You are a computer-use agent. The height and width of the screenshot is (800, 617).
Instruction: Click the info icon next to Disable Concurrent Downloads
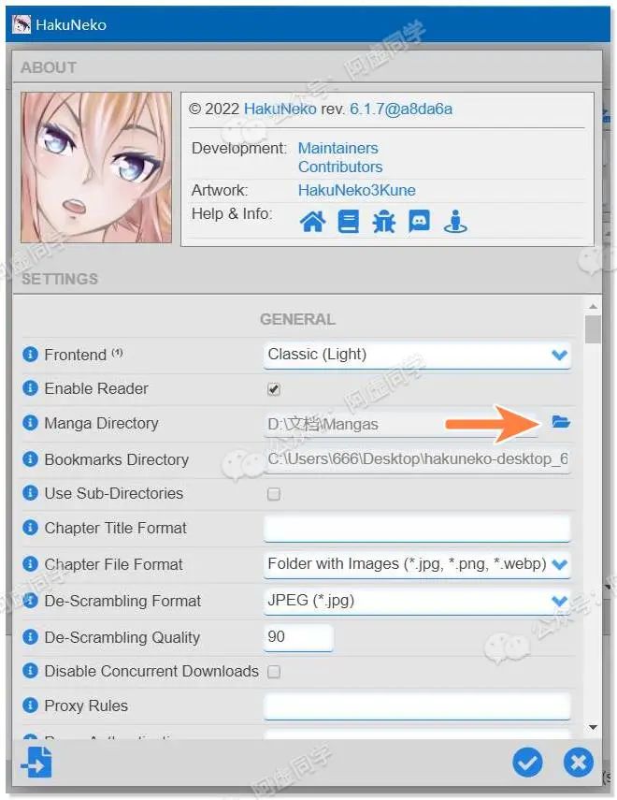click(x=30, y=670)
